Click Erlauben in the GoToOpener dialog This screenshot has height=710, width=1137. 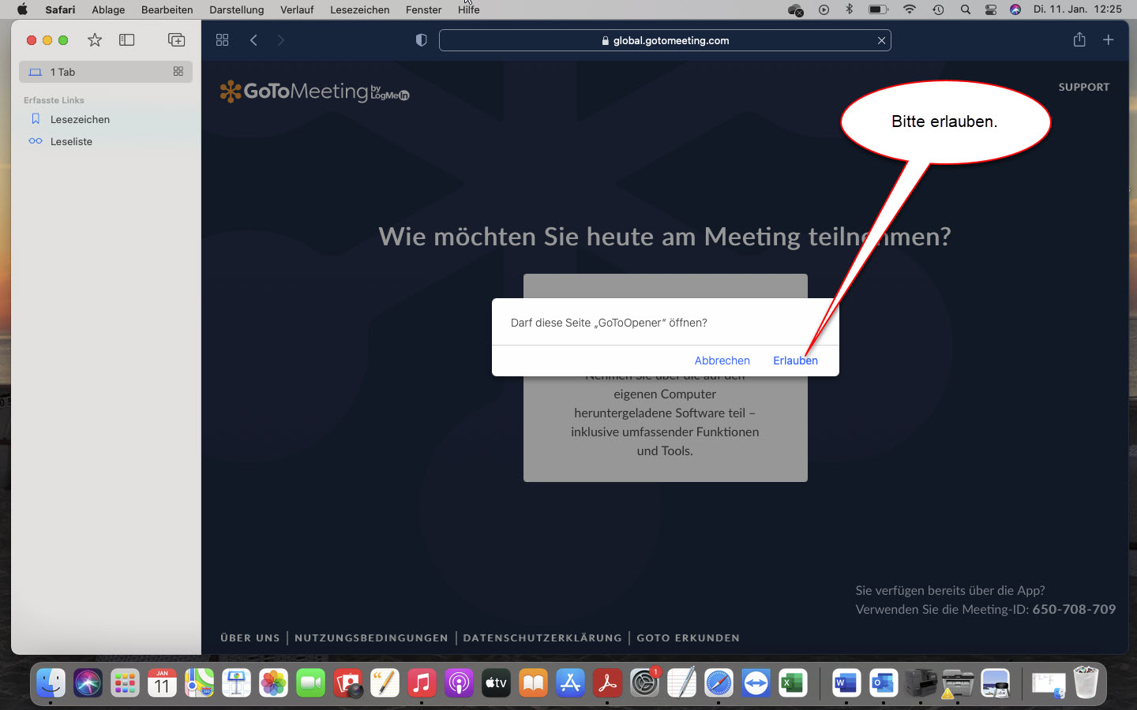point(795,361)
